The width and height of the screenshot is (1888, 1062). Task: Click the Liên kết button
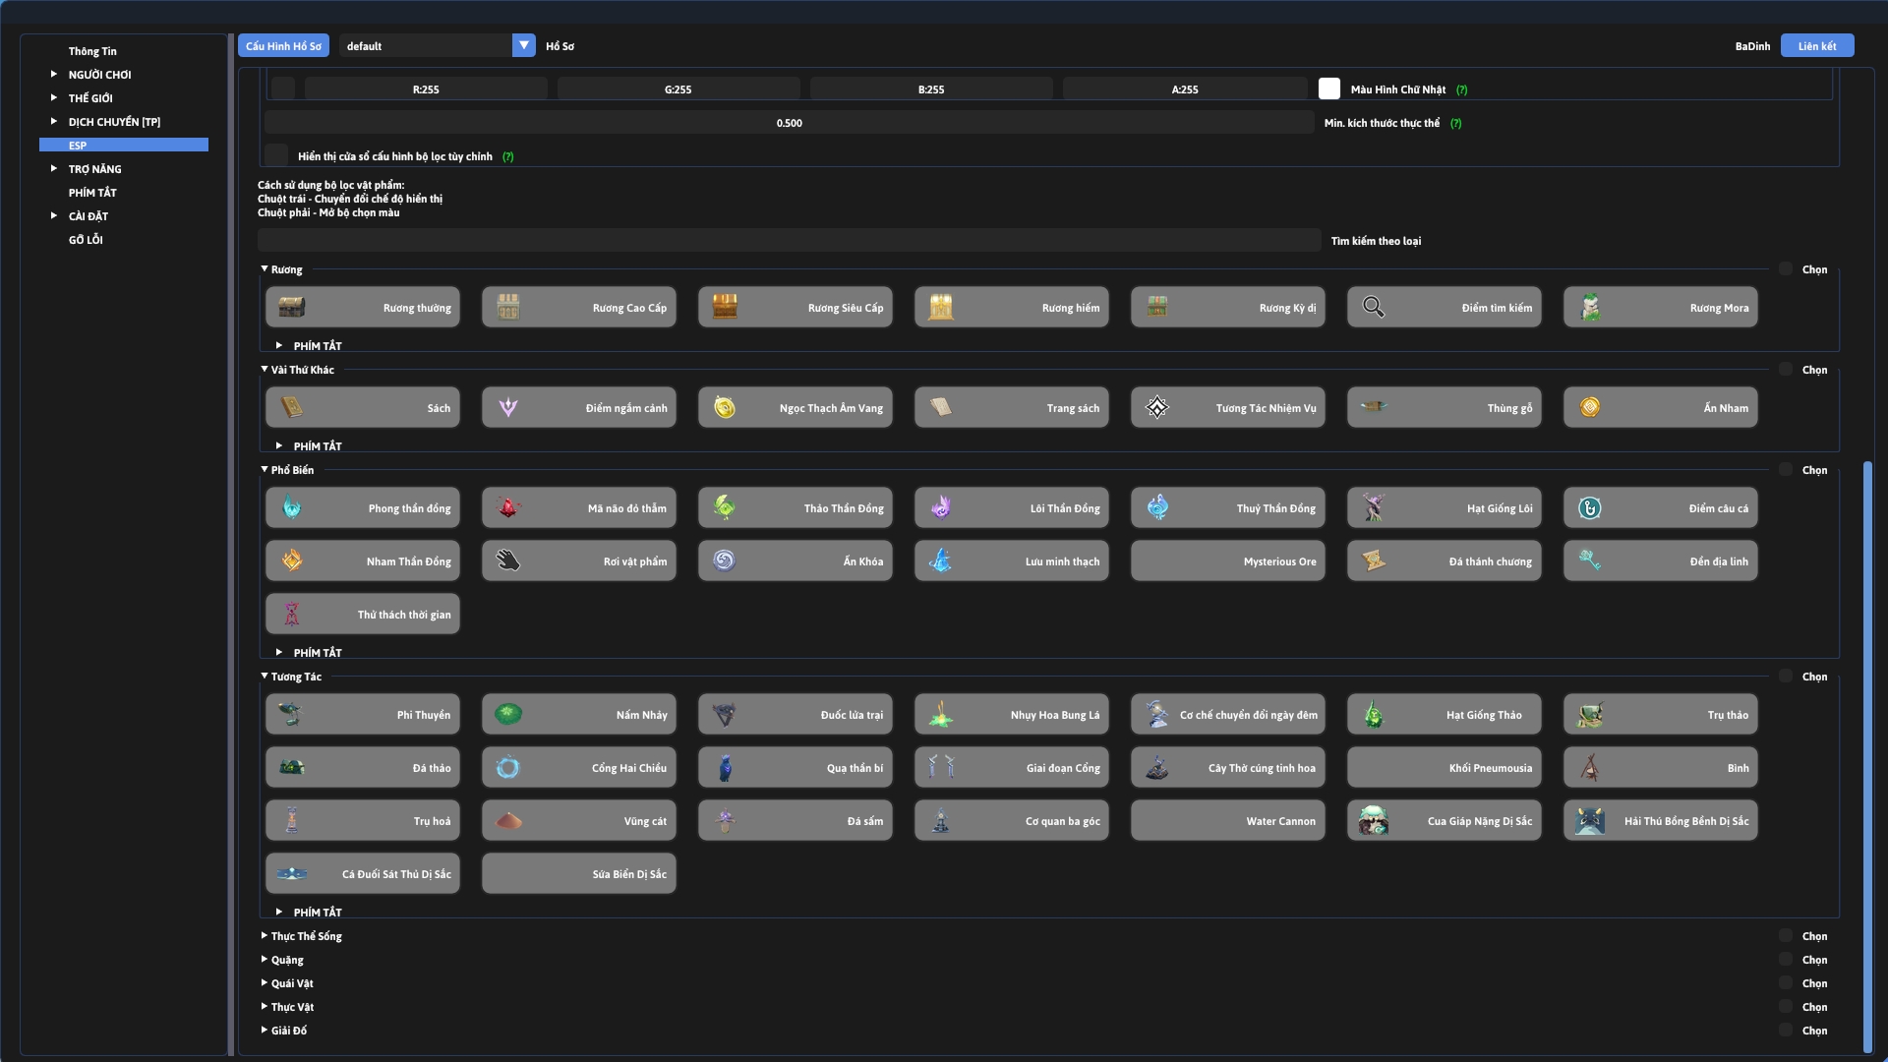coord(1816,46)
